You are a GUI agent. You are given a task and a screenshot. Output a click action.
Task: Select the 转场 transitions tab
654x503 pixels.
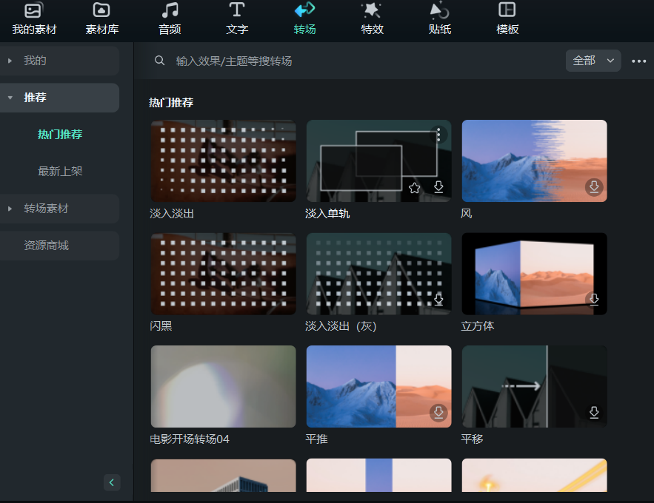pyautogui.click(x=304, y=20)
